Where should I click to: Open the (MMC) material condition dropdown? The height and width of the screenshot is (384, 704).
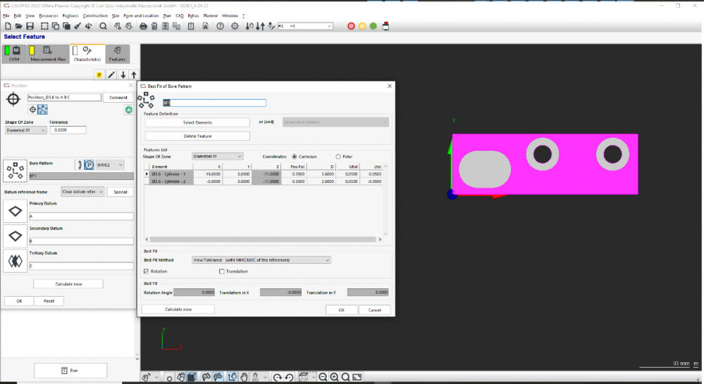pos(109,165)
